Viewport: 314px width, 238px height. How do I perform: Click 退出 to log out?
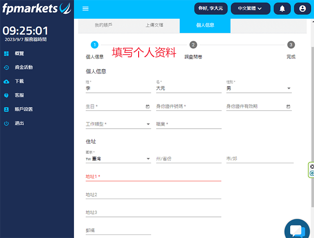pos(19,123)
